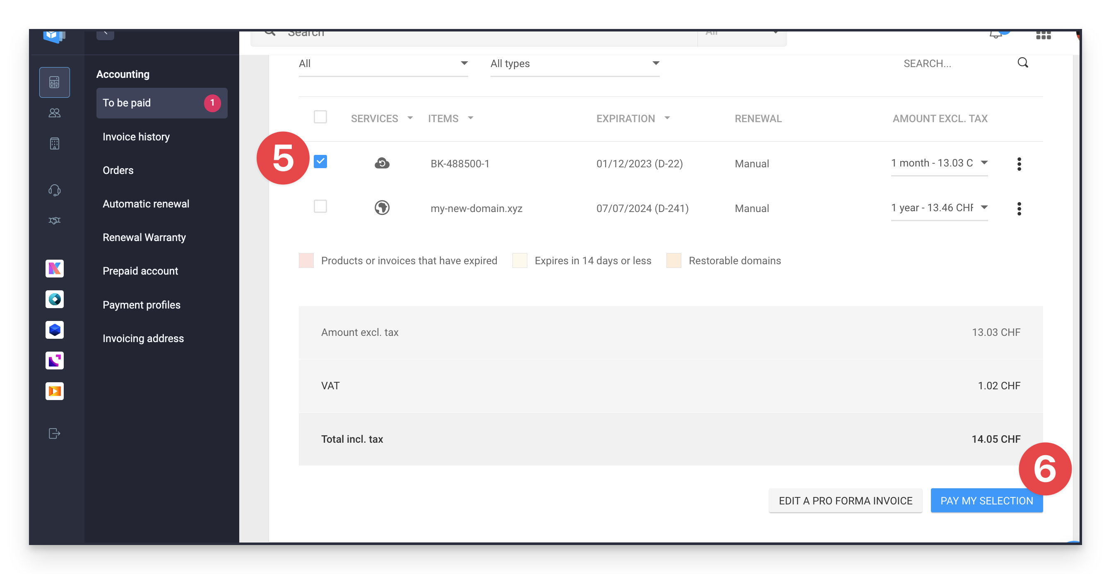Toggle the select-all checkbox in table header
The height and width of the screenshot is (574, 1111).
[x=320, y=116]
